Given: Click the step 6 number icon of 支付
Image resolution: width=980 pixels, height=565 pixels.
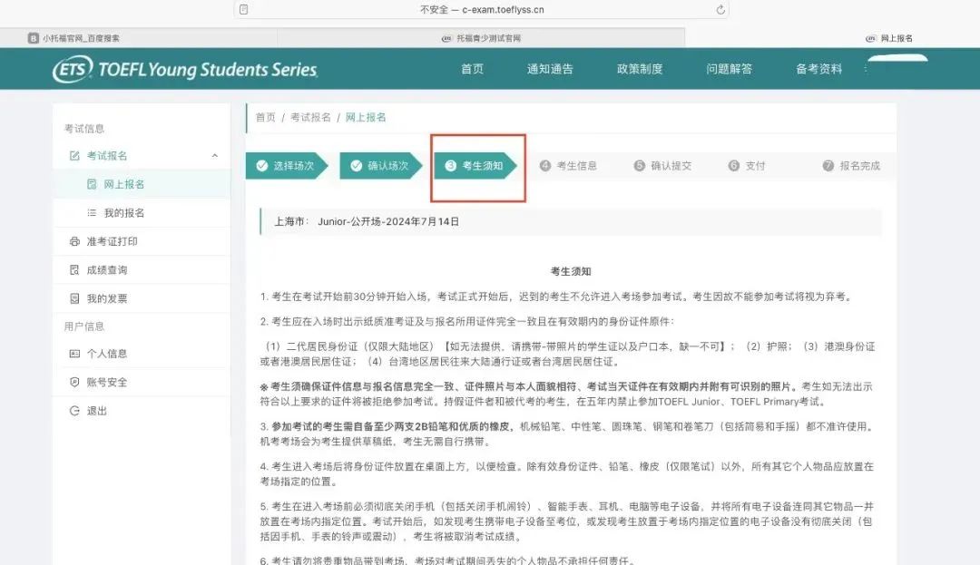Looking at the screenshot, I should pyautogui.click(x=734, y=165).
